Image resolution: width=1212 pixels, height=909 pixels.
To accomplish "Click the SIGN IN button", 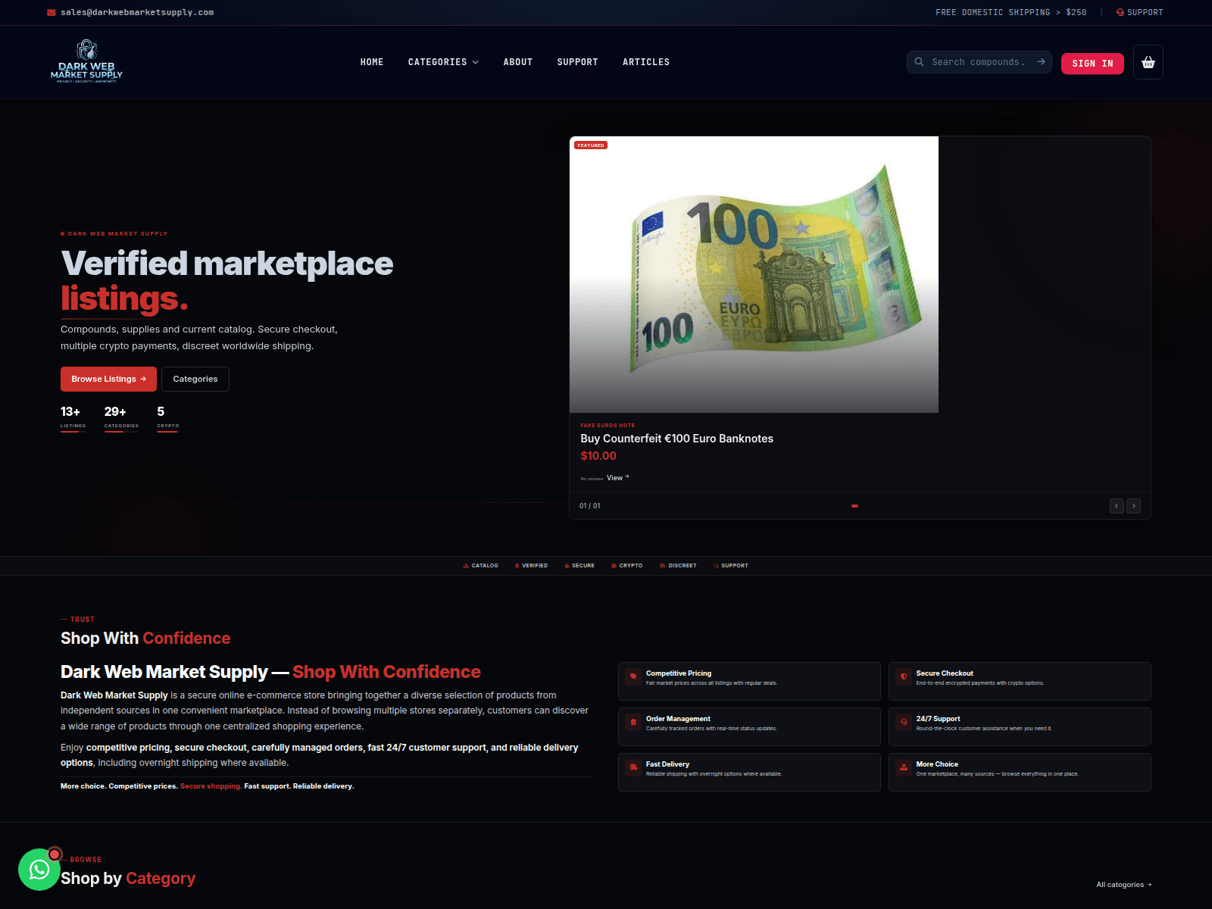I will (x=1092, y=64).
